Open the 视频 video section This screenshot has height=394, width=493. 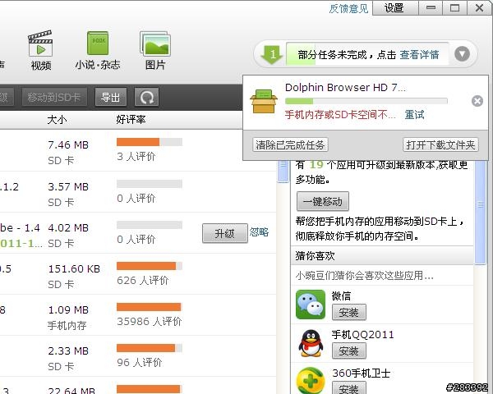click(x=41, y=50)
